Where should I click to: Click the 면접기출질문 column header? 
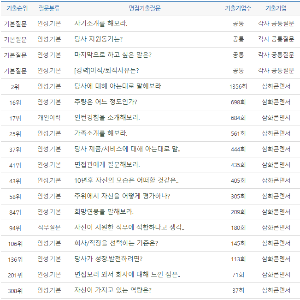(x=145, y=8)
